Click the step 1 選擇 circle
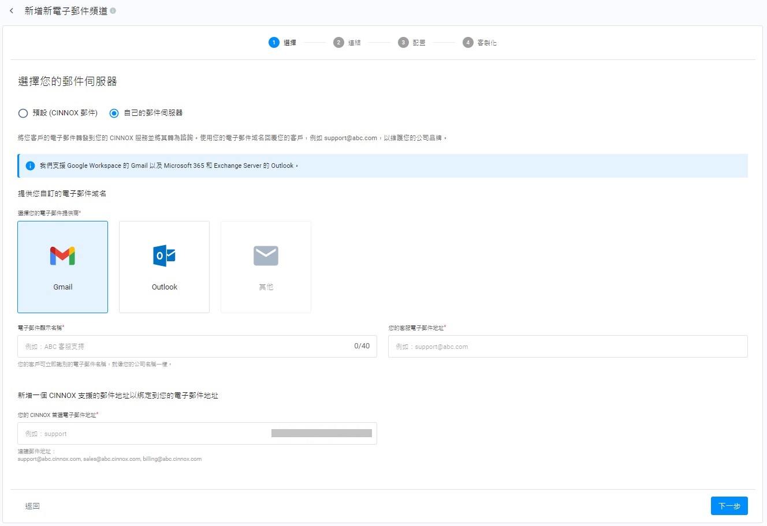The height and width of the screenshot is (526, 767). point(274,43)
